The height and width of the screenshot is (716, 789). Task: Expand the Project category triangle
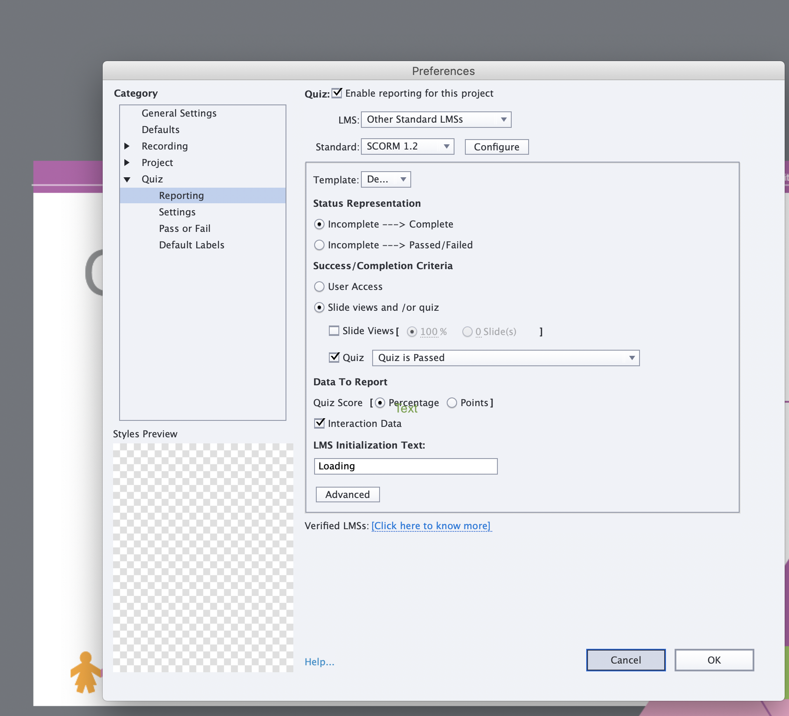[x=127, y=163]
